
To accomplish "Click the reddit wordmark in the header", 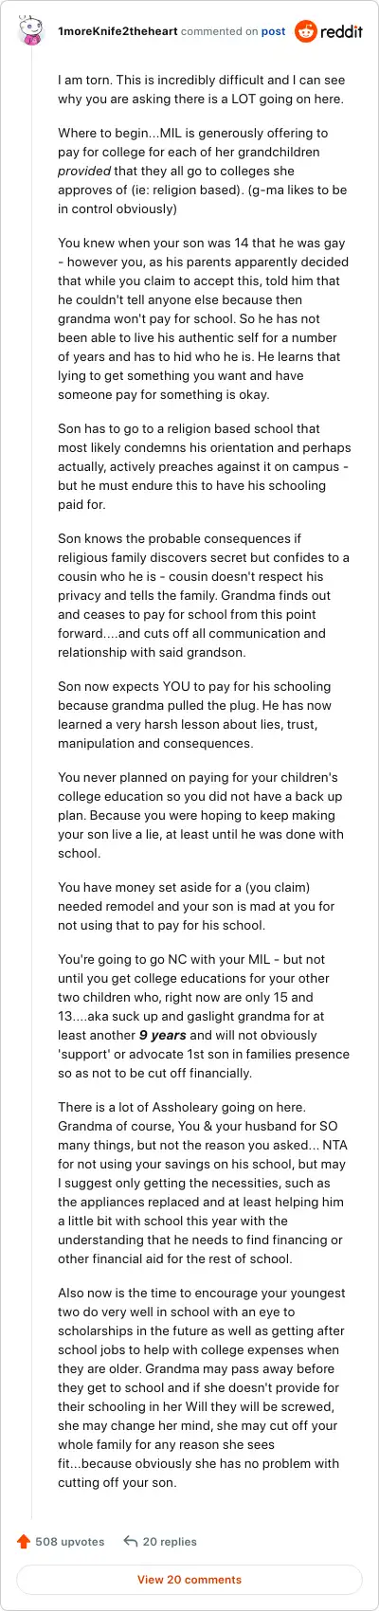I will (x=342, y=31).
